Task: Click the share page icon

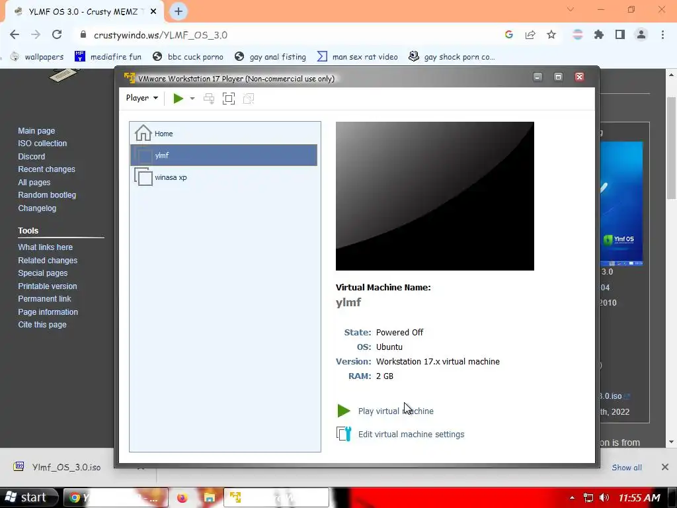Action: pyautogui.click(x=530, y=34)
